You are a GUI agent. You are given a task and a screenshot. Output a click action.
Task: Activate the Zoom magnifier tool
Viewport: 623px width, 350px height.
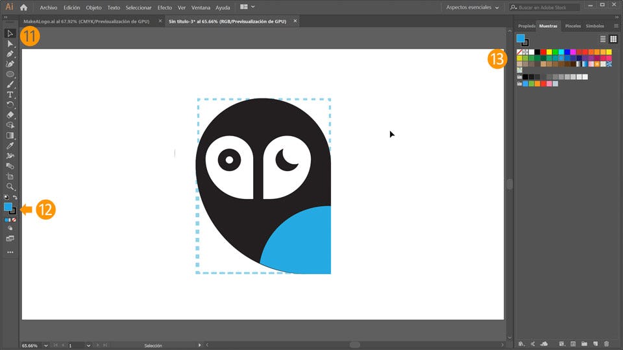pos(10,186)
